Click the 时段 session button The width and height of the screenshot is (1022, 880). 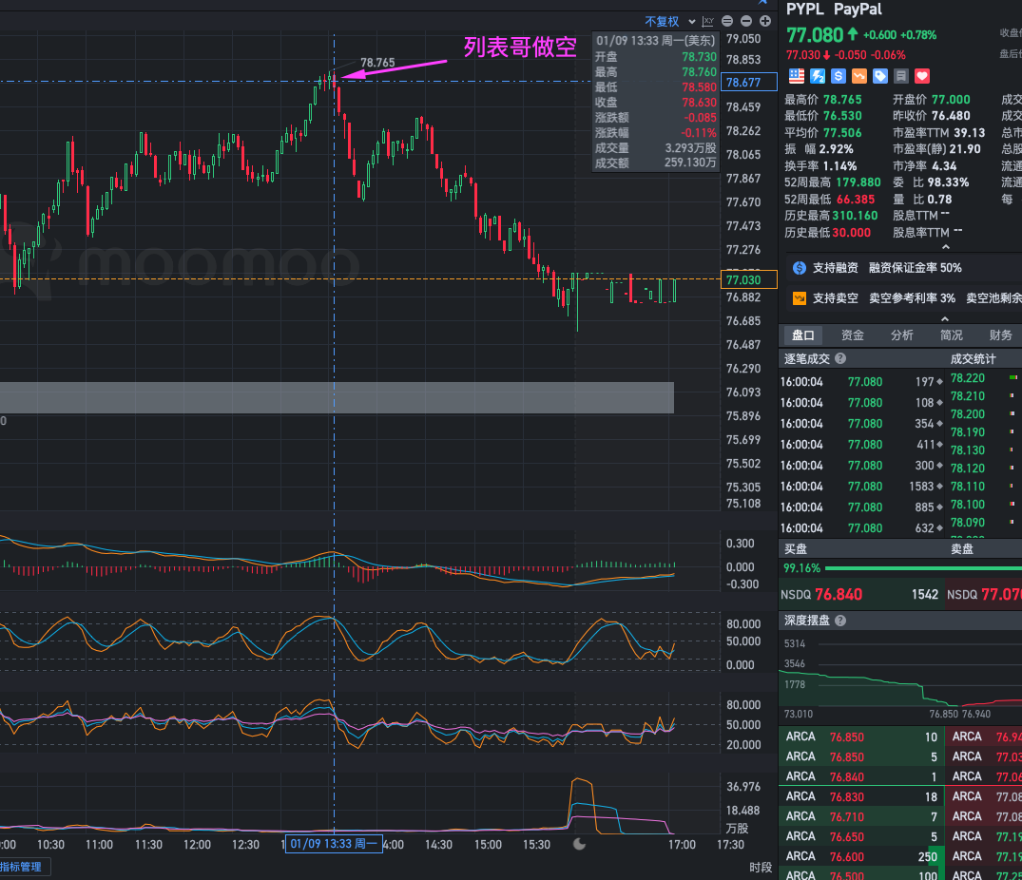pyautogui.click(x=761, y=867)
